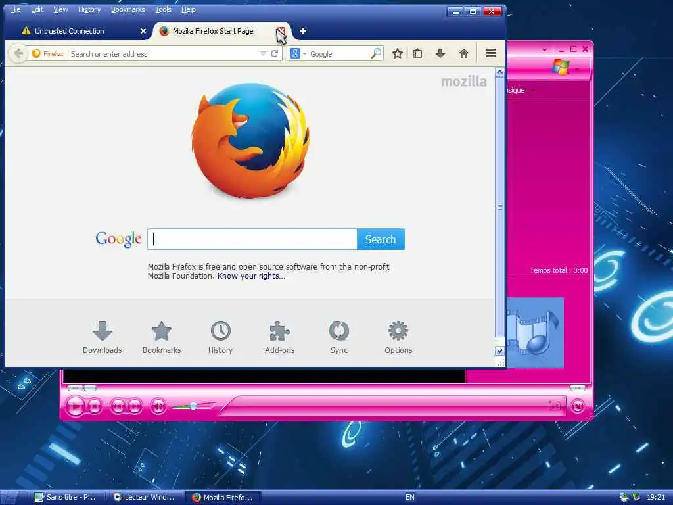Viewport: 673px width, 505px height.
Task: Mute sound in Windows Media Player
Action: [x=158, y=406]
